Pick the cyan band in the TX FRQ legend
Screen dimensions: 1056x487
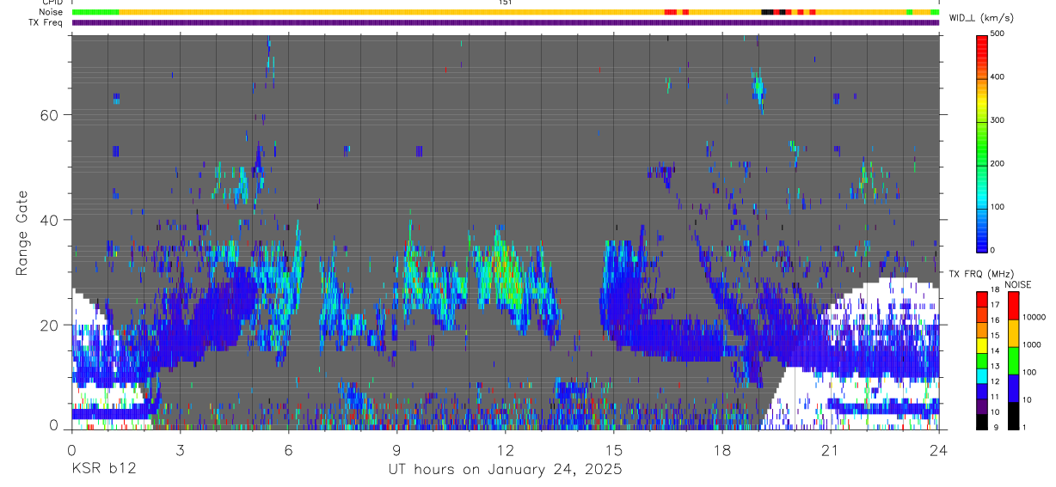(982, 375)
